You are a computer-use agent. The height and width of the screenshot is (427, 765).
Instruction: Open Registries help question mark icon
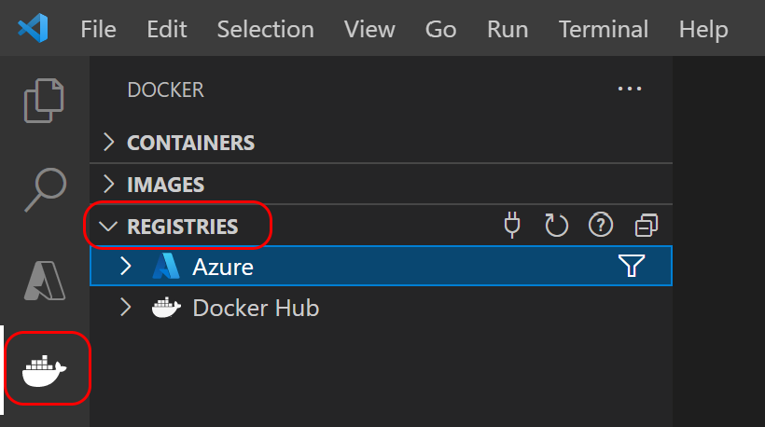tap(601, 225)
